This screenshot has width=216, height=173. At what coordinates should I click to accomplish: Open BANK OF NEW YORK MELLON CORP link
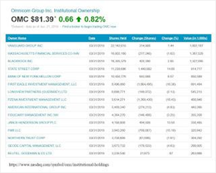pyautogui.click(x=34, y=76)
